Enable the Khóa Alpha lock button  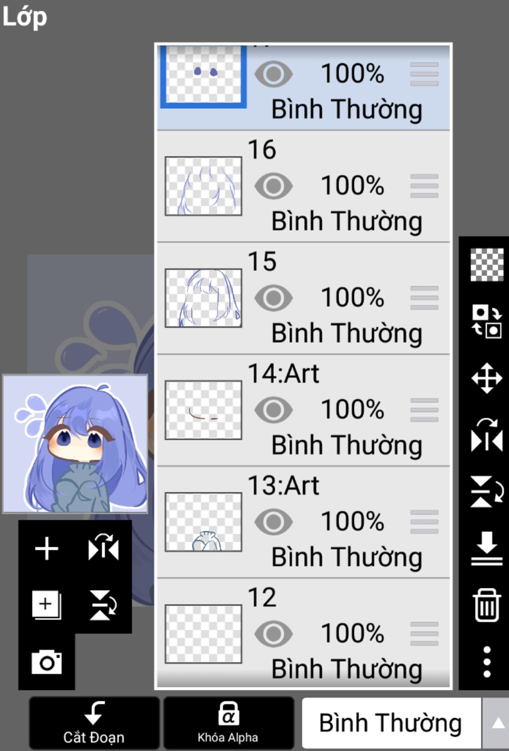(228, 723)
